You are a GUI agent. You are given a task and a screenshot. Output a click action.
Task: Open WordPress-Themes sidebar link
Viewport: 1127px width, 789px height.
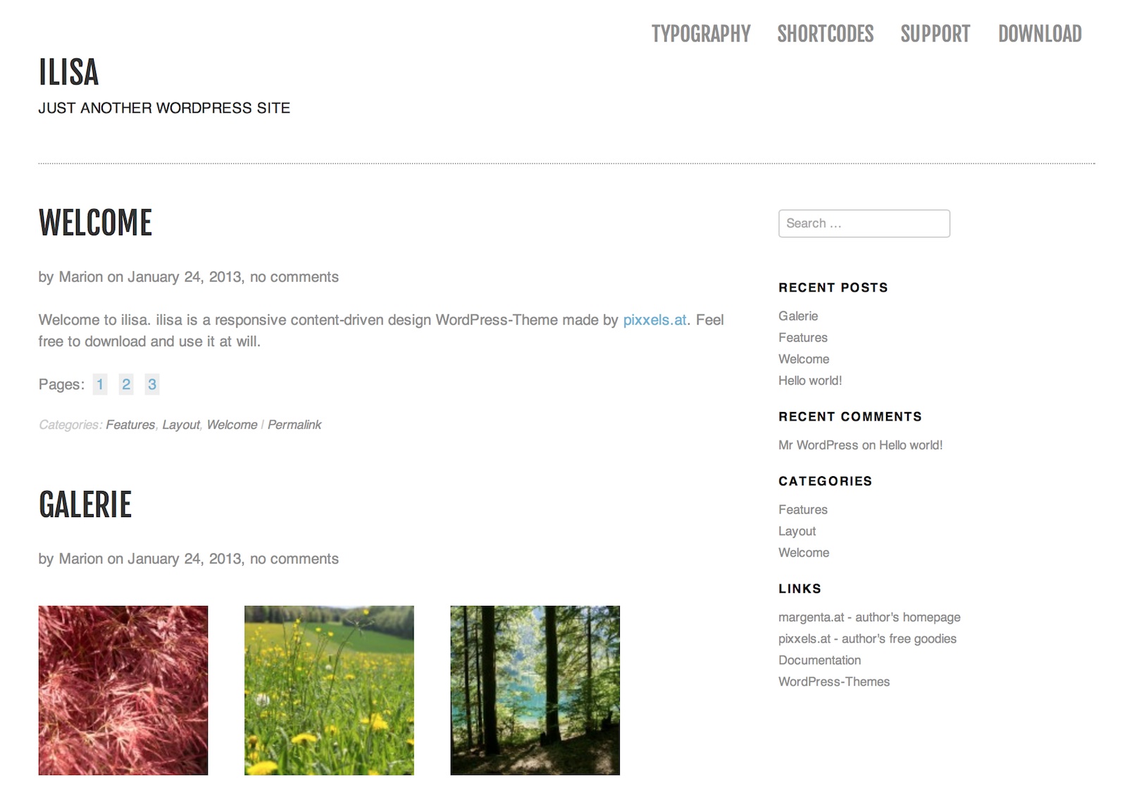(834, 682)
